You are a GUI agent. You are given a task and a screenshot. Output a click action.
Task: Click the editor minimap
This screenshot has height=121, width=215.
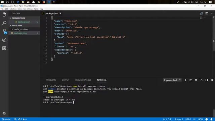click(x=203, y=17)
